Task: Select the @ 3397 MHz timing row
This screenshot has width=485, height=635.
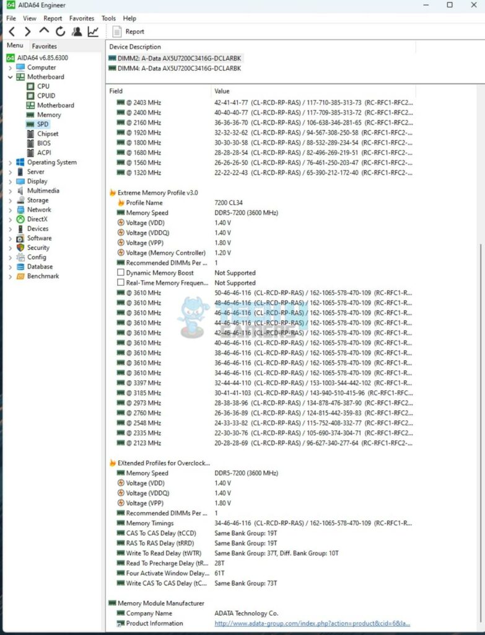Action: 261,383
